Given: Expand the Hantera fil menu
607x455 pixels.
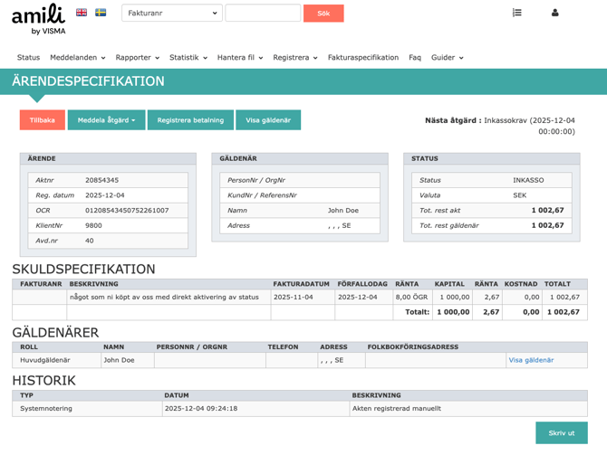Looking at the screenshot, I should point(240,57).
